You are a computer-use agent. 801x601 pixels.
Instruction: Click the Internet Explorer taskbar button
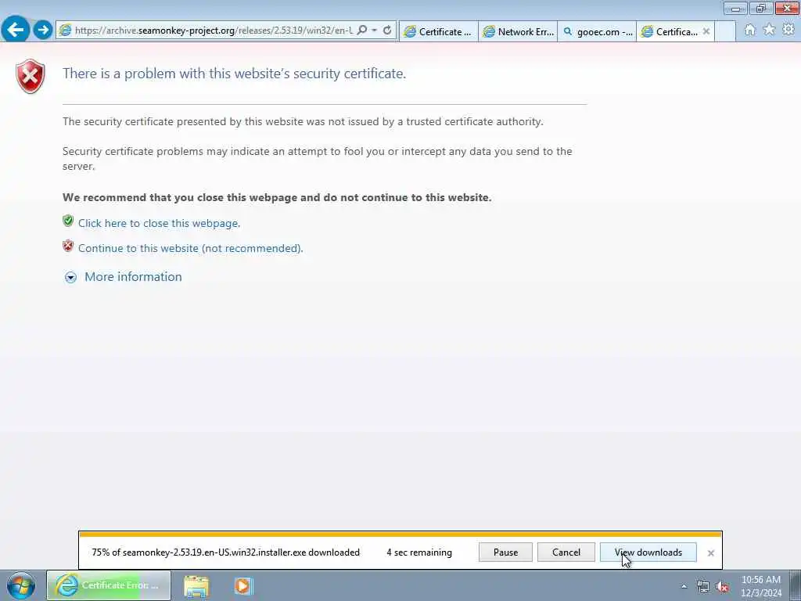point(108,585)
